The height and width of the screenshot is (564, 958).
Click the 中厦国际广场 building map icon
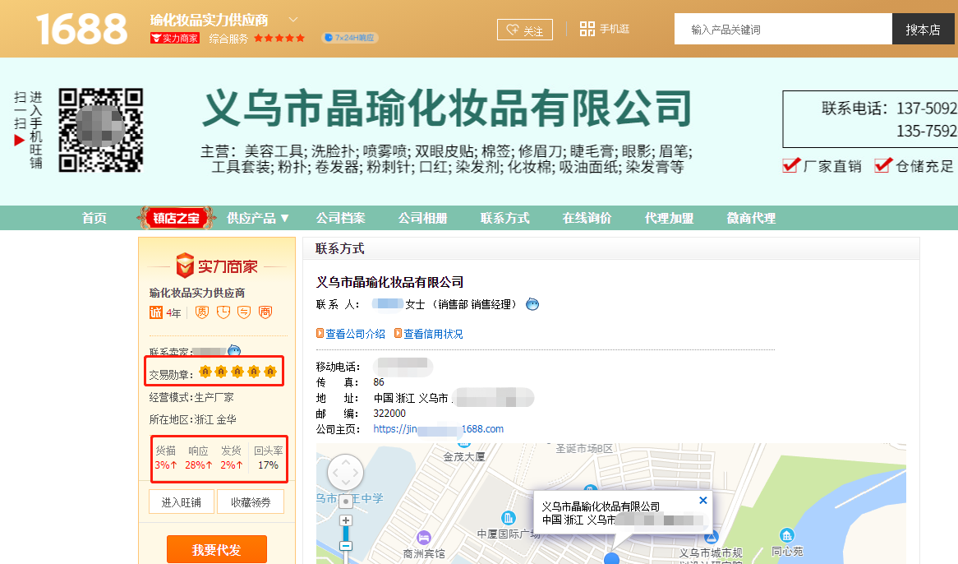[x=509, y=518]
